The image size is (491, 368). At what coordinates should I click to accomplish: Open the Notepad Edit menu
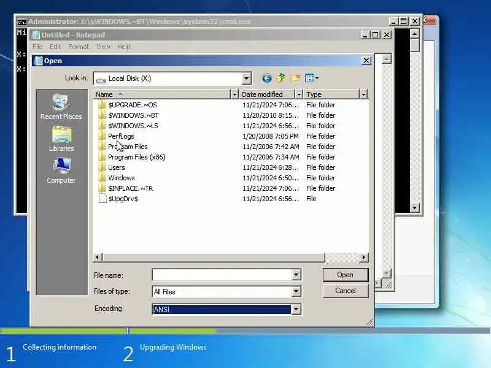pos(55,47)
